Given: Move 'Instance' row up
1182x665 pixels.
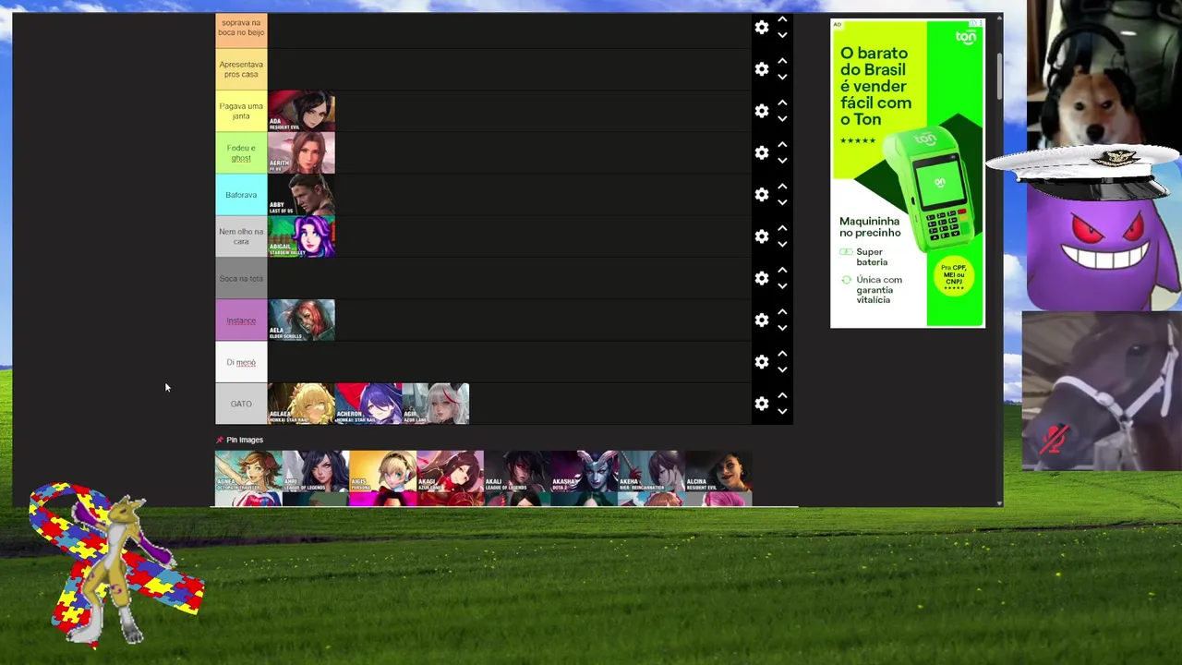Looking at the screenshot, I should click(782, 311).
